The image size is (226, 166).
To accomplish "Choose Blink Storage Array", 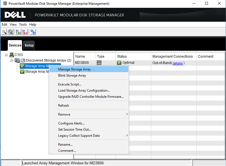I will [89, 75].
